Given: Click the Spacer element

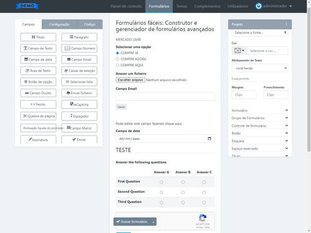Looking at the screenshot, I should point(121,107).
